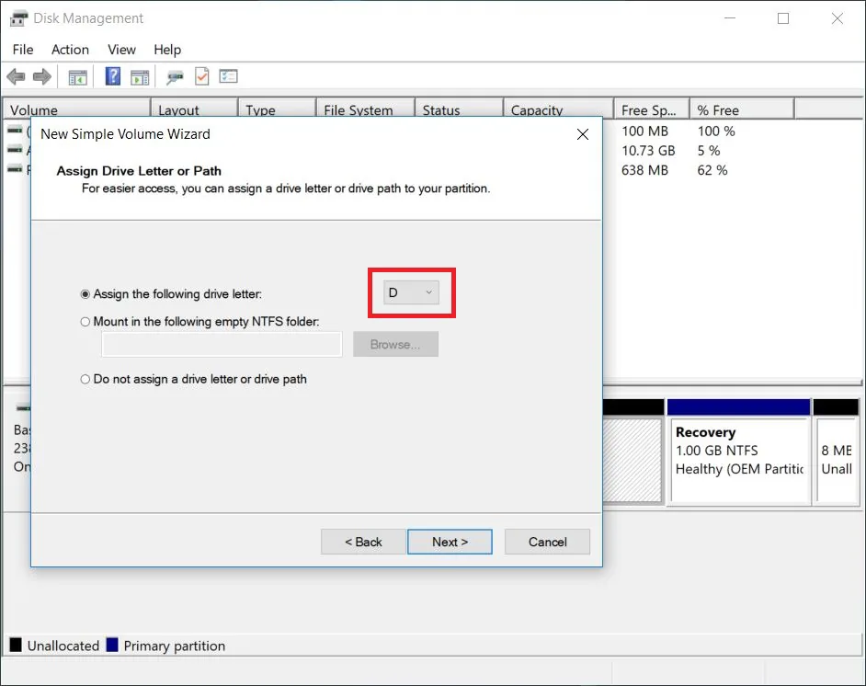Click the Capacity column header
Viewport: 866px width, 686px height.
(558, 110)
